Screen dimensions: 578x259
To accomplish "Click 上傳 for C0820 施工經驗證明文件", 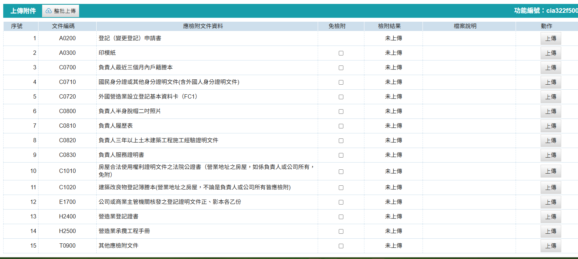I will click(551, 141).
